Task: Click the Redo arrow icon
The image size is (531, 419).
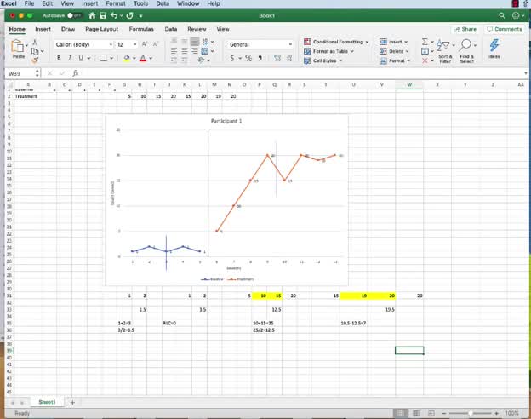Action: click(x=129, y=15)
